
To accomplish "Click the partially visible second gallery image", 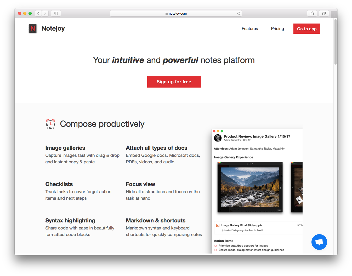I will click(297, 187).
